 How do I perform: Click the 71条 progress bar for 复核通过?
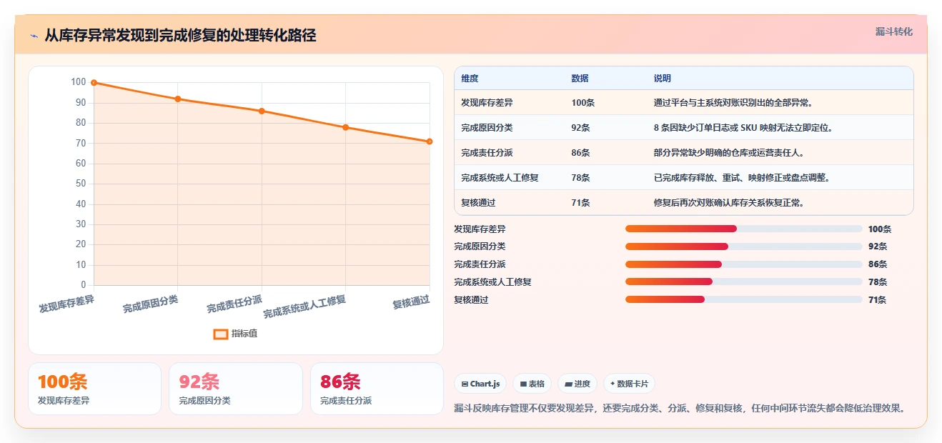click(743, 299)
